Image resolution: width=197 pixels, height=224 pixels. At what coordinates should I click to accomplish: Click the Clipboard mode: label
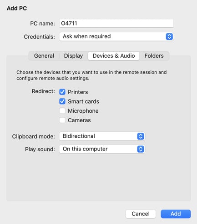33,136
